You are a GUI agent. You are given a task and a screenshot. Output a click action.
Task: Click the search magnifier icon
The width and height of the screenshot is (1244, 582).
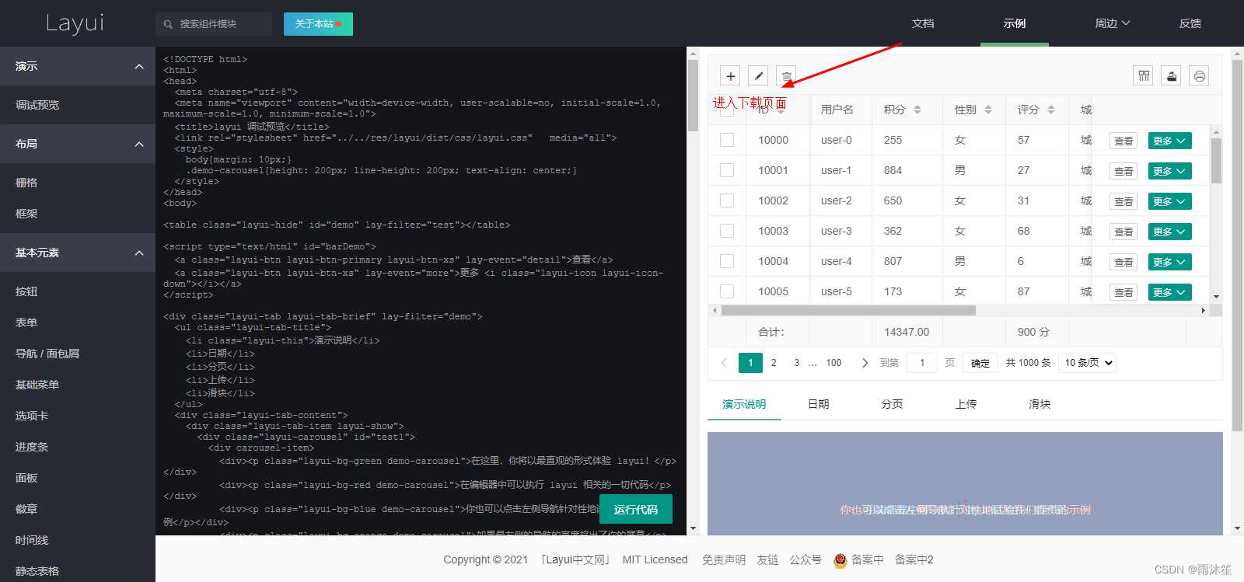click(168, 25)
